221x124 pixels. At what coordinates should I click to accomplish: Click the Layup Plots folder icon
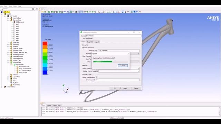point(11,77)
